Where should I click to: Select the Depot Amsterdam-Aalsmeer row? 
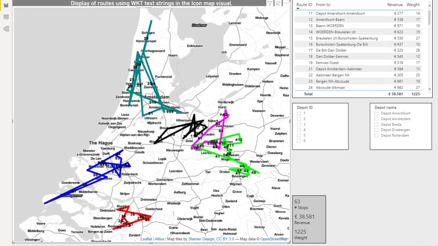pyautogui.click(x=358, y=69)
